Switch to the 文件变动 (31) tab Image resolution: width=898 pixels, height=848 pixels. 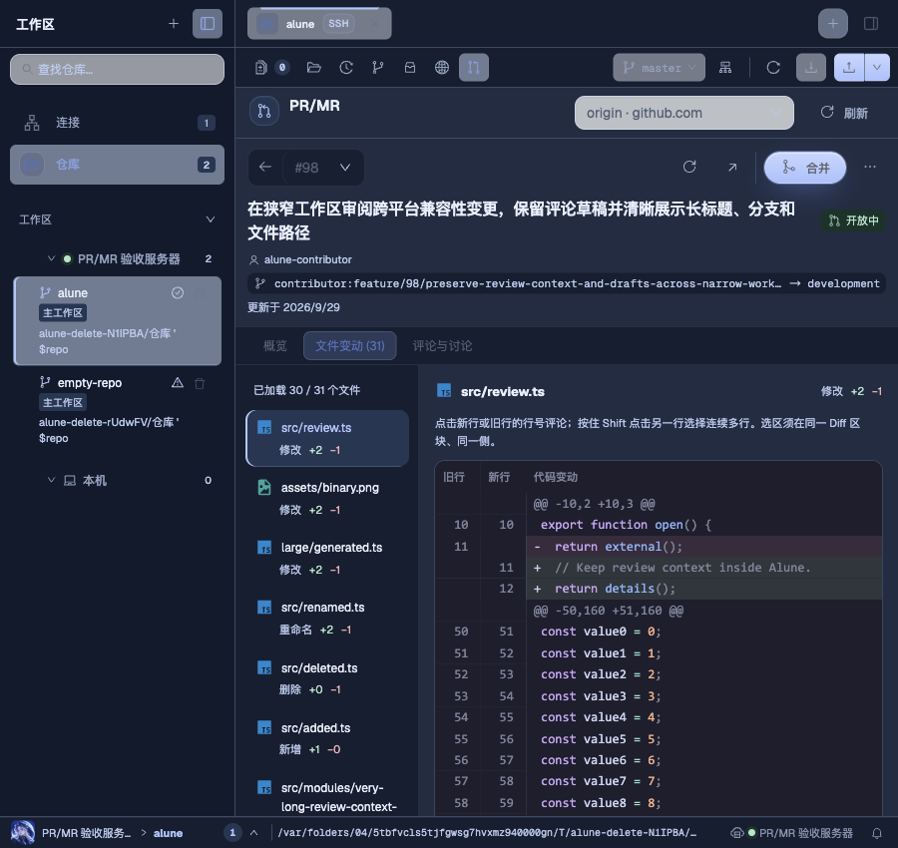pos(350,346)
